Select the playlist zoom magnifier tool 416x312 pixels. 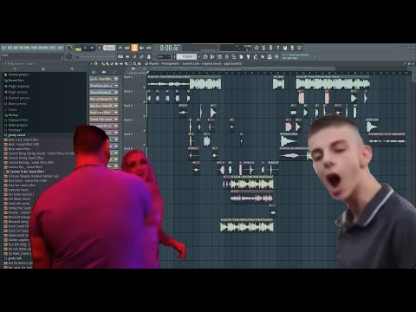pyautogui.click(x=135, y=64)
